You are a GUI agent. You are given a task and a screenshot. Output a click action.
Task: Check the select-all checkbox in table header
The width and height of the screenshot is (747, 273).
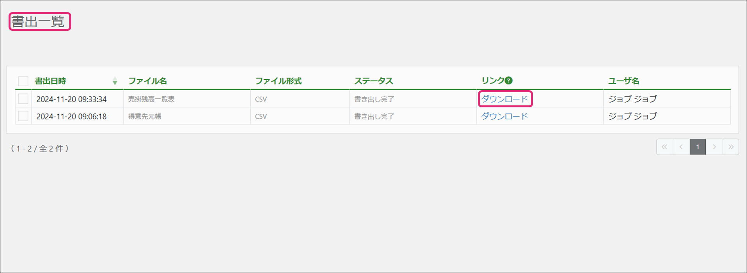point(23,81)
